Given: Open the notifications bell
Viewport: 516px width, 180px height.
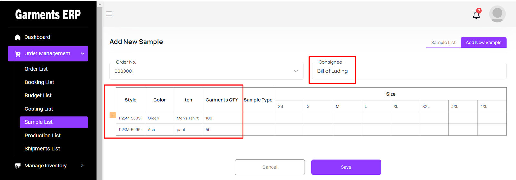Looking at the screenshot, I should click(476, 15).
